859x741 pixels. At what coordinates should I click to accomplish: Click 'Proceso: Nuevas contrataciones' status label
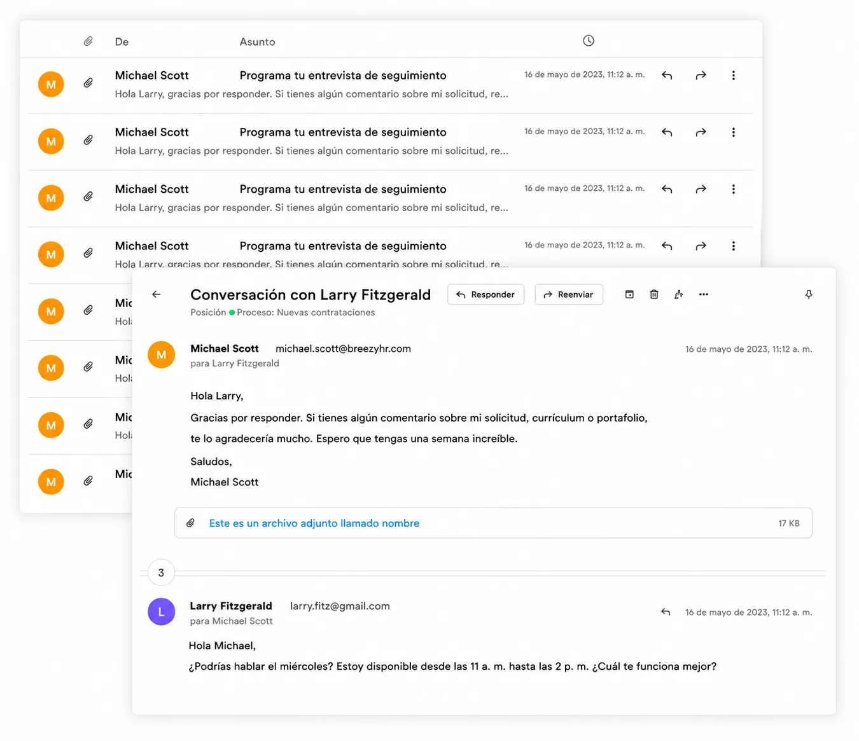tap(306, 313)
